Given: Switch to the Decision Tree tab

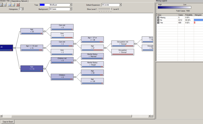Looking at the screenshot, I should 5,1.
